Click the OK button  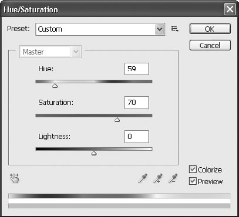pyautogui.click(x=210, y=29)
